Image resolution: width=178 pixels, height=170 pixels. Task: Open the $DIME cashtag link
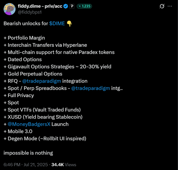[57, 24]
